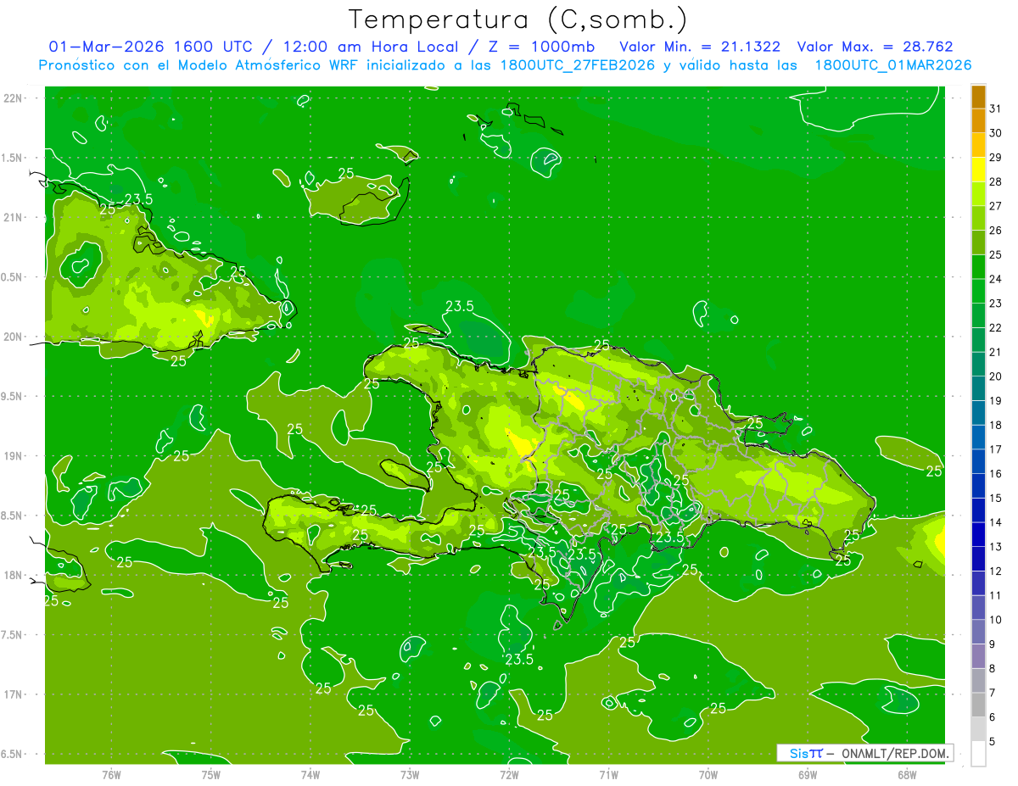Click the legend value "8"
1018x786 pixels.
pos(993,668)
